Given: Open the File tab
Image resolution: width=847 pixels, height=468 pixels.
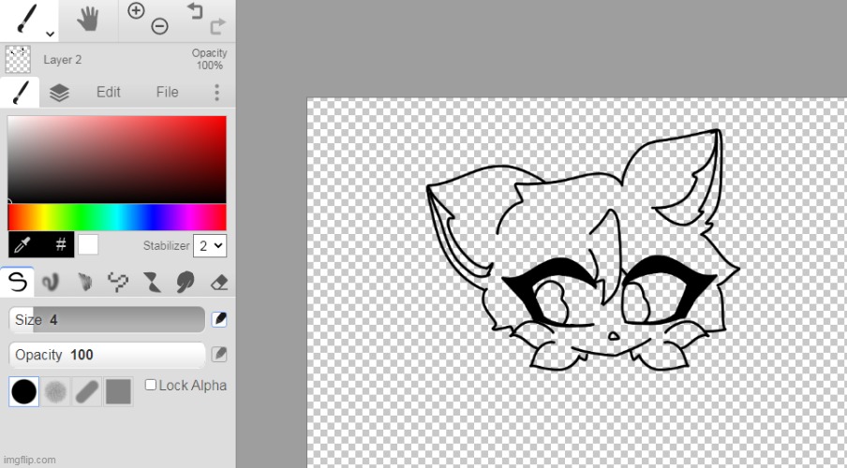Looking at the screenshot, I should tap(167, 92).
